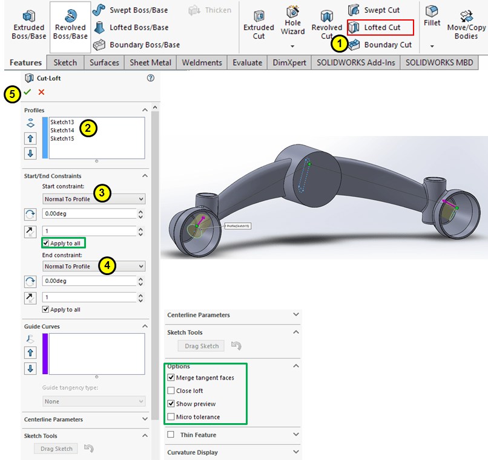Open the Start constraint dropdown
Screen dimensions: 488x460
click(94, 199)
